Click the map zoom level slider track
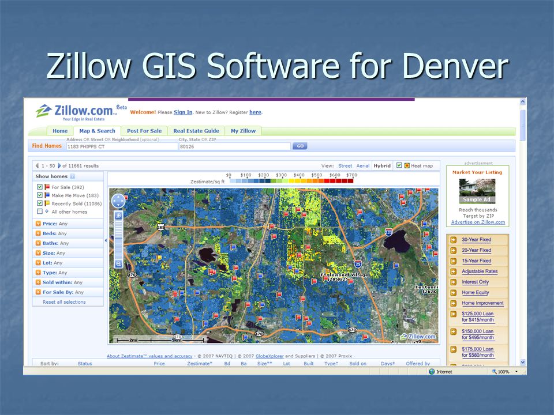The width and height of the screenshot is (554, 415). click(x=118, y=240)
